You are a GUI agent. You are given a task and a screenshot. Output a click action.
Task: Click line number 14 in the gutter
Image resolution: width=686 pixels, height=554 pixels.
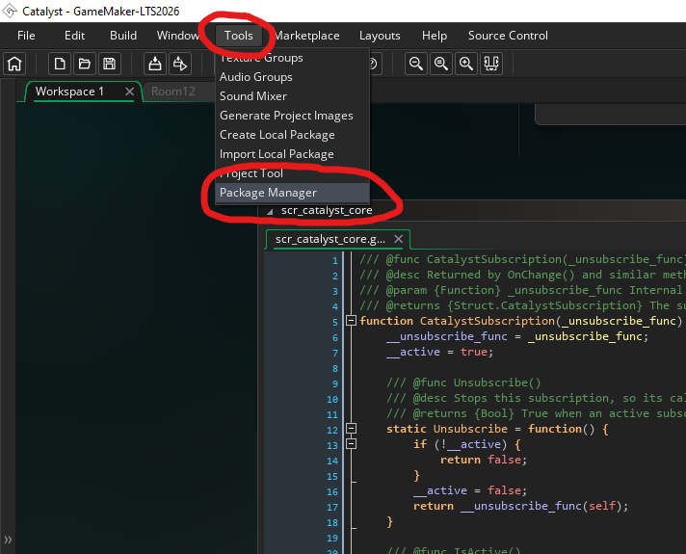(332, 461)
